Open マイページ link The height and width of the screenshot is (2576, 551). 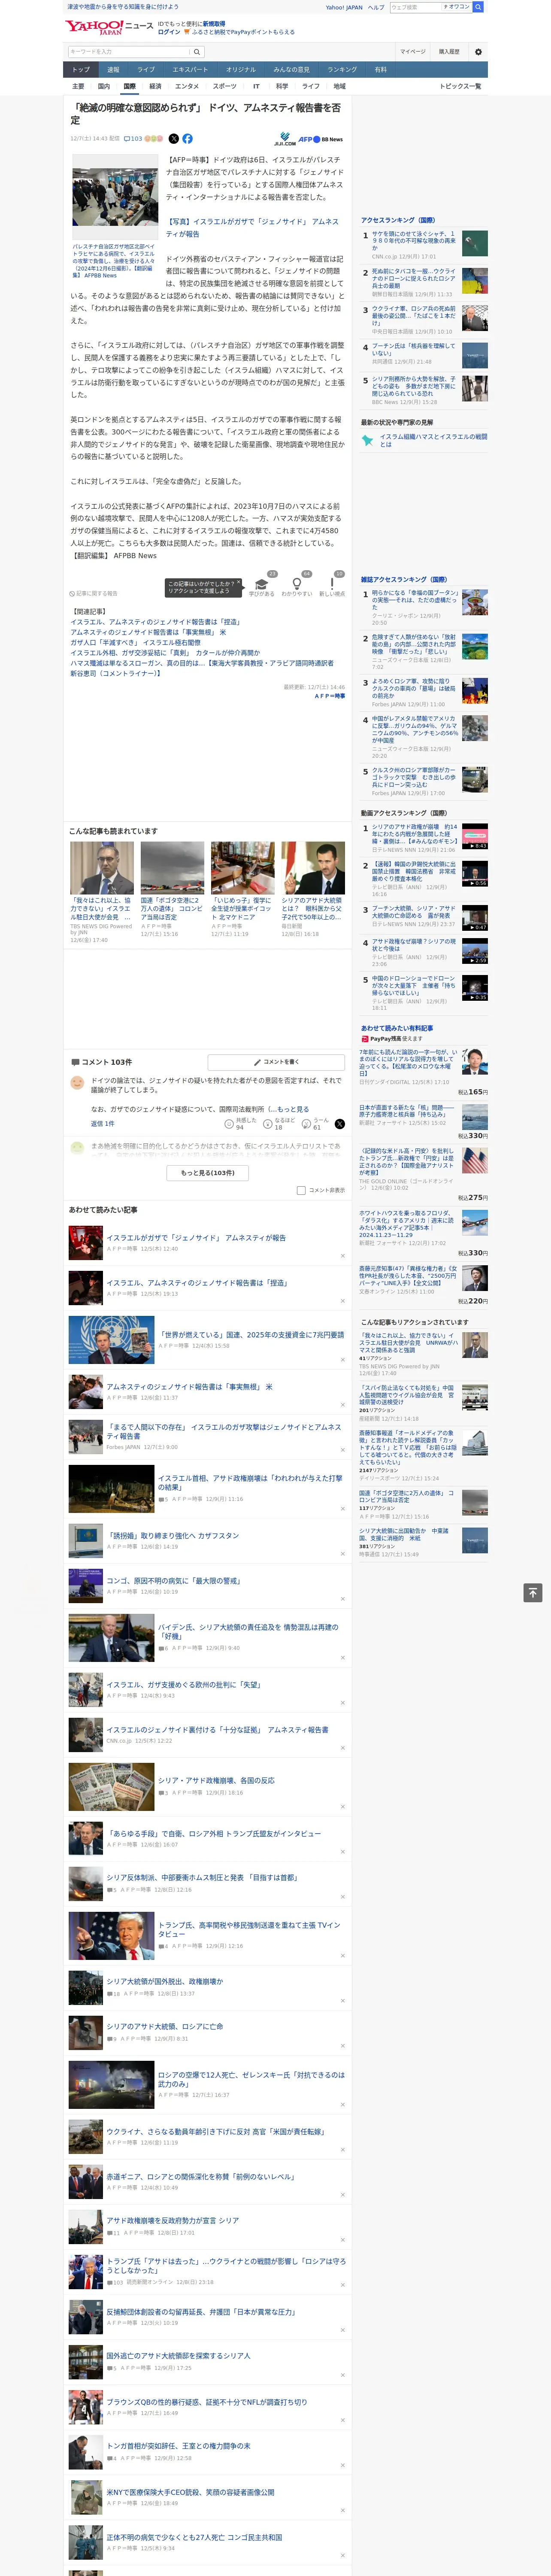(413, 52)
